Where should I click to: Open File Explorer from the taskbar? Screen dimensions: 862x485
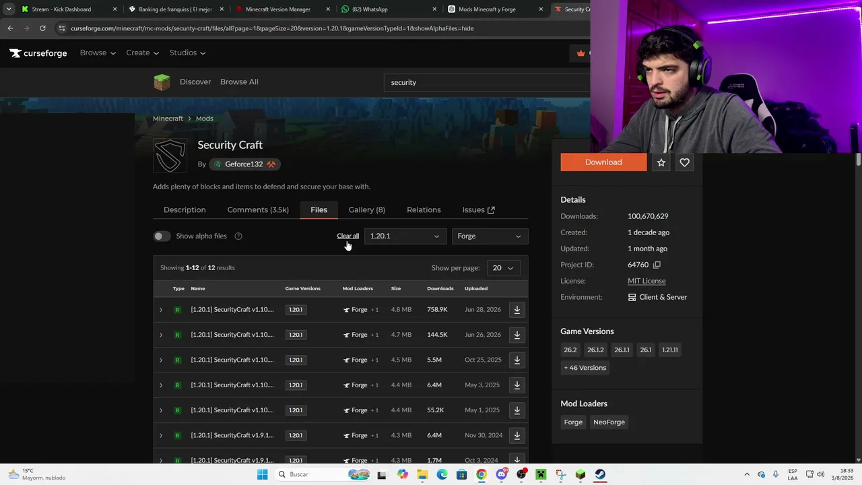coord(422,474)
